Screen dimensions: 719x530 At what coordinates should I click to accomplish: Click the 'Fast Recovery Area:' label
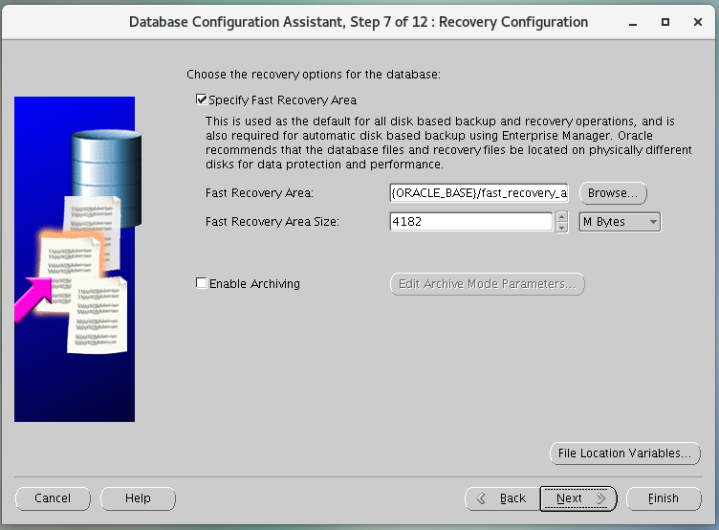[x=259, y=193]
